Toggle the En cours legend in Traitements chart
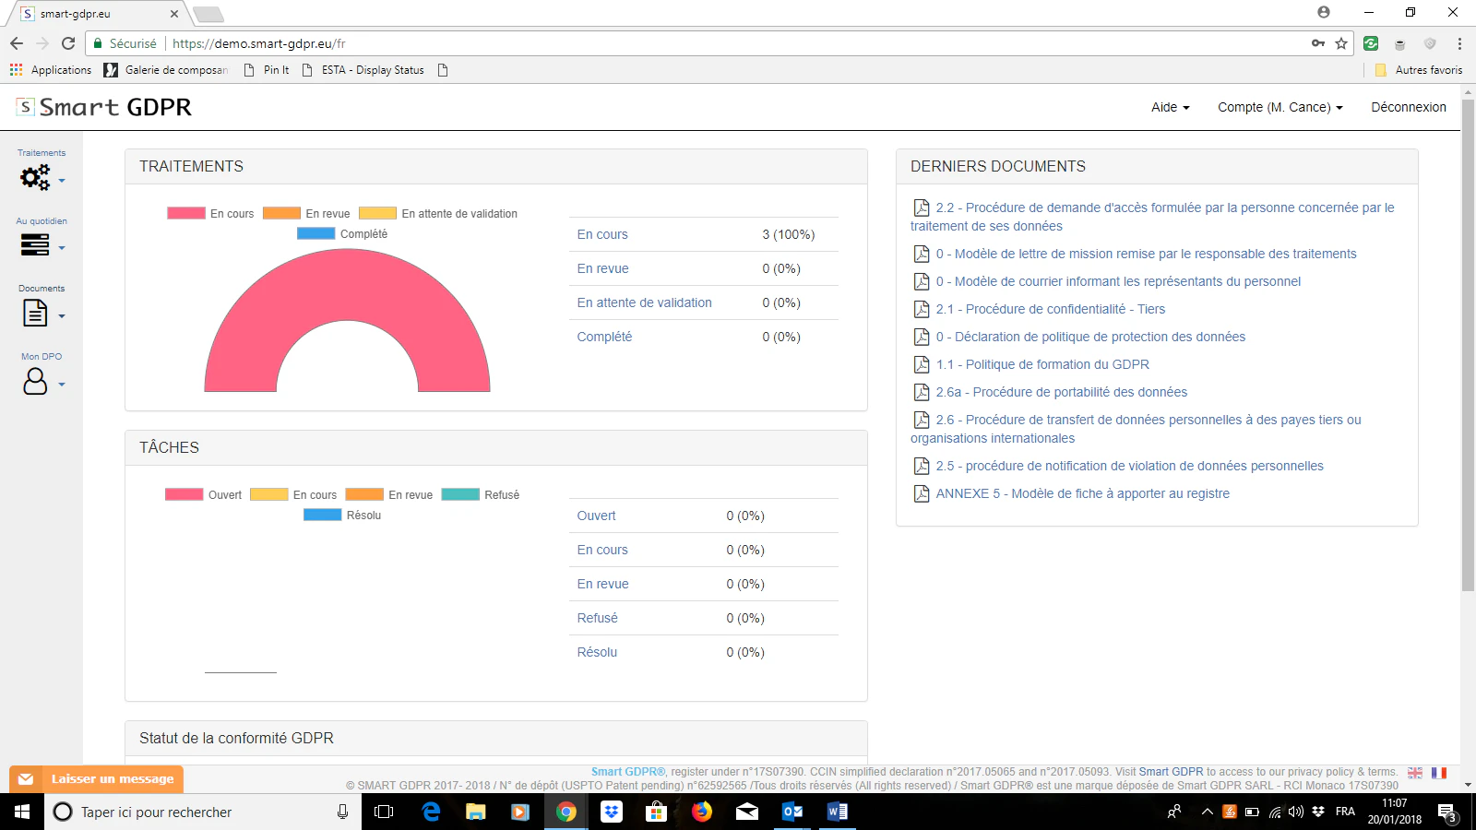This screenshot has width=1476, height=830. point(210,213)
